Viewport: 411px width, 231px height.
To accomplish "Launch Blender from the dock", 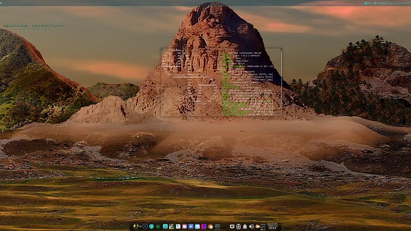I will [210, 226].
